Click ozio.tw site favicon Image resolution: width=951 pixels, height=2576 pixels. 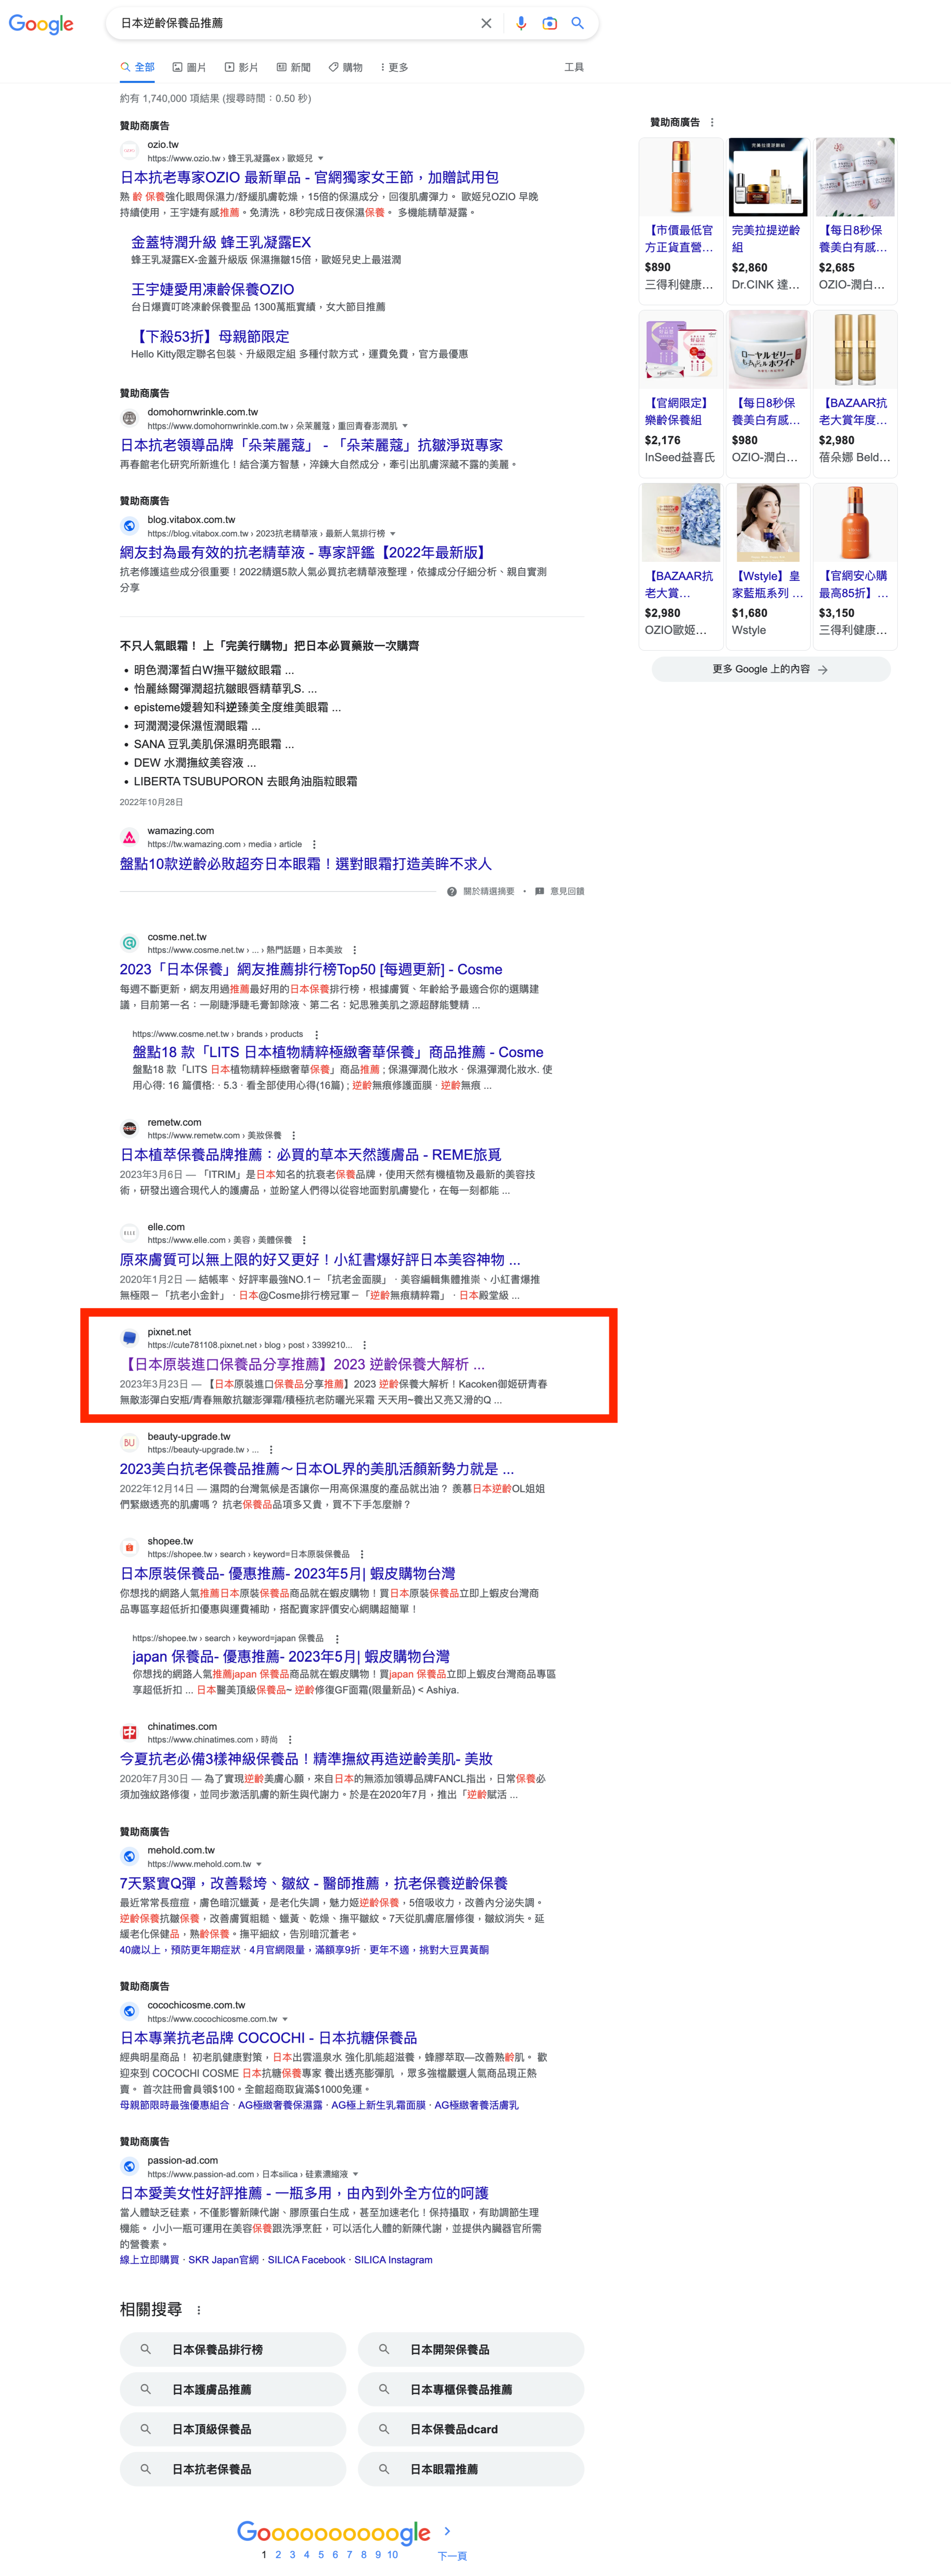[129, 151]
